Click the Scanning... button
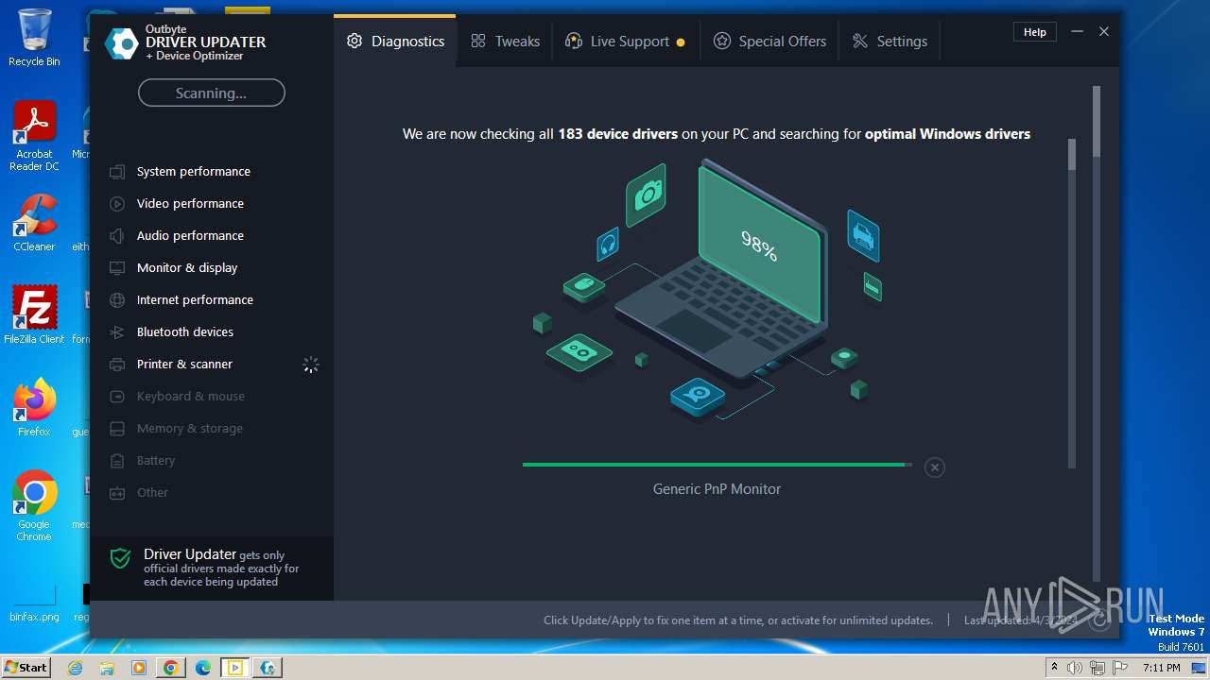Viewport: 1210px width, 680px height. (211, 93)
